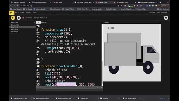The image size is (179, 101).
Task: Open the English language dropdown
Action: click(x=152, y=13)
